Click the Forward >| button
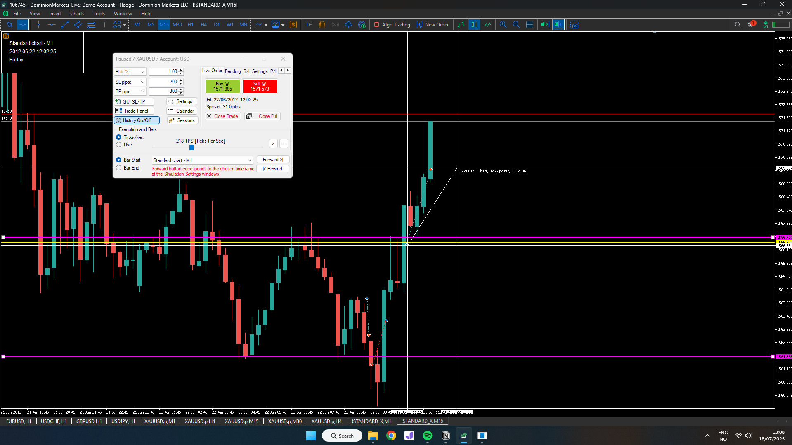 (273, 160)
